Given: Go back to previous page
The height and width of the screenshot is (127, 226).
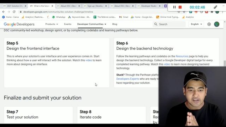Looking at the screenshot, I should pos(4,12).
